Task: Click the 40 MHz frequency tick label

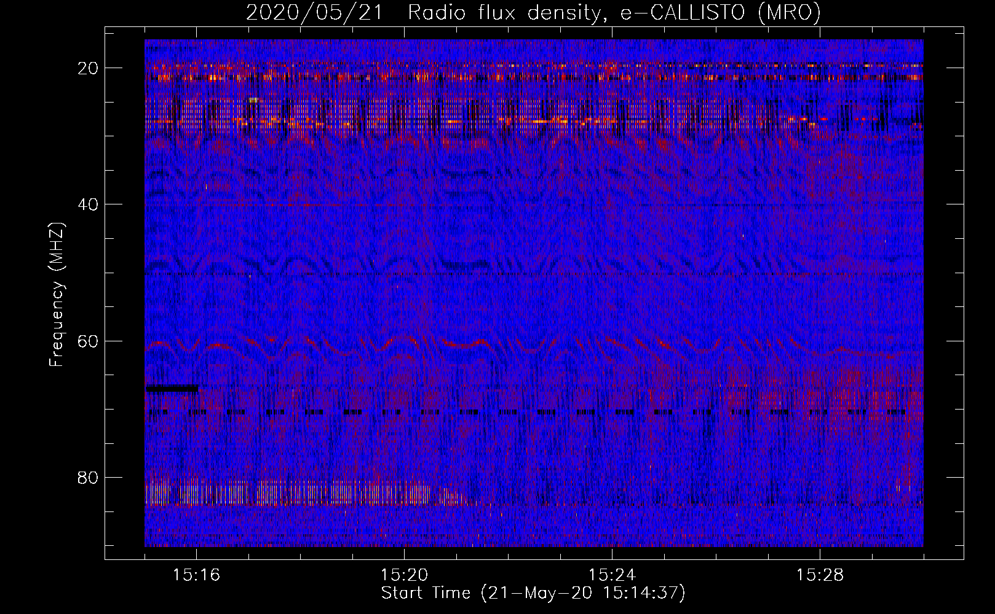Action: click(x=88, y=204)
